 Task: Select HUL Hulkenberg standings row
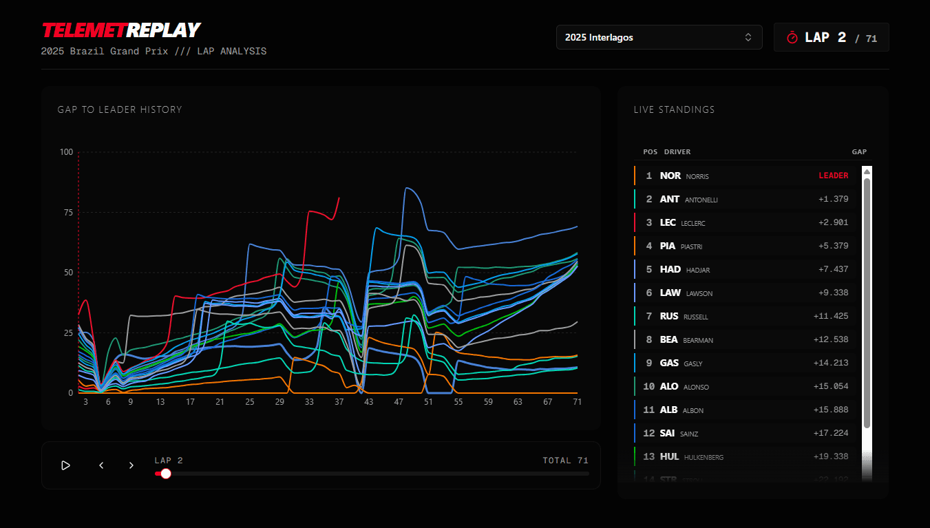[x=745, y=456]
